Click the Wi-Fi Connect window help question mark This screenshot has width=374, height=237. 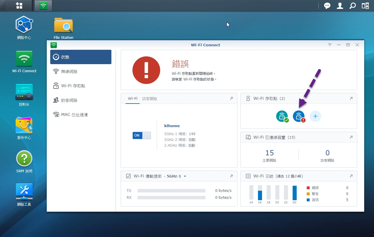coord(330,45)
